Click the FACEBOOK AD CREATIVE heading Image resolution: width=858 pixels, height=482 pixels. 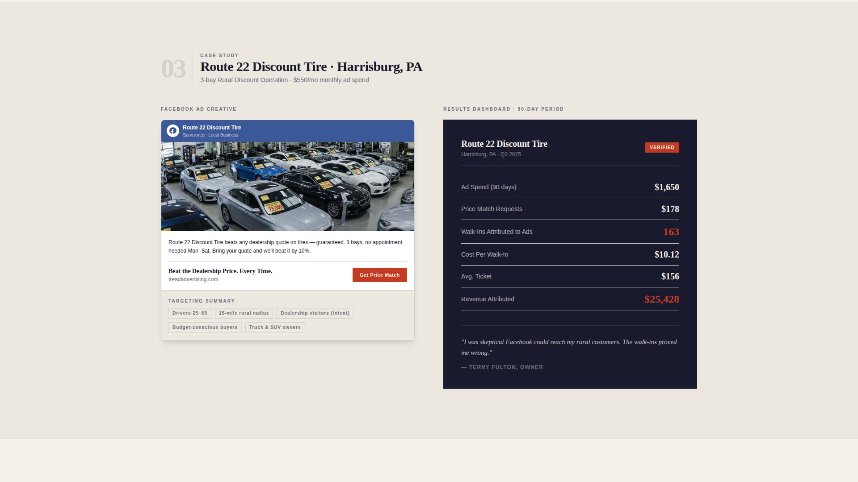198,109
